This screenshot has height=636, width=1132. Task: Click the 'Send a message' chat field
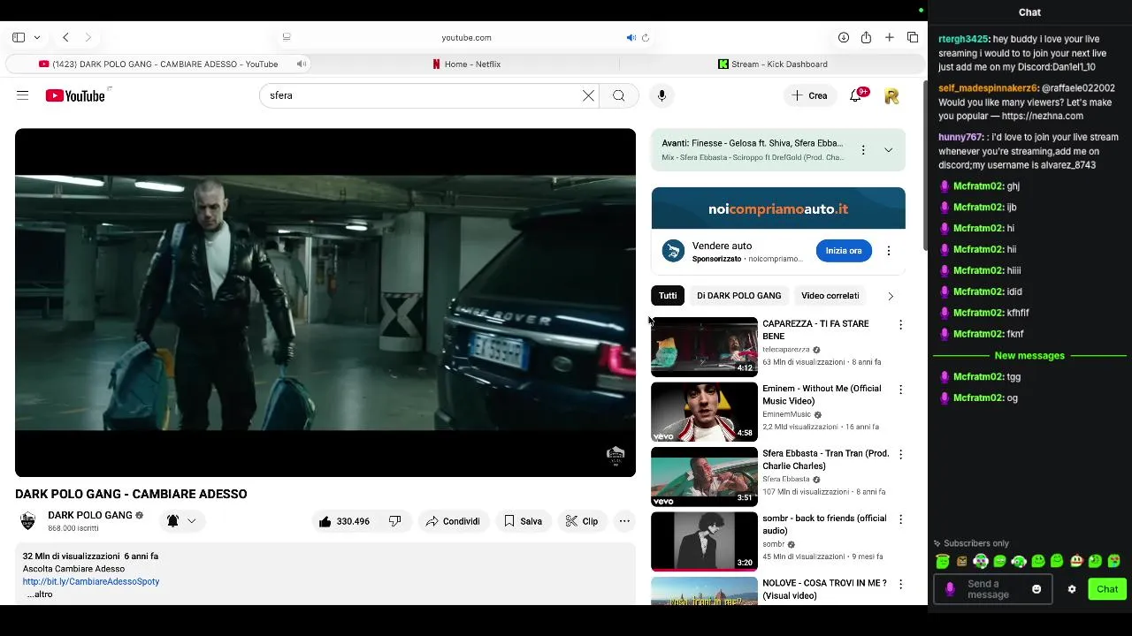tap(992, 589)
